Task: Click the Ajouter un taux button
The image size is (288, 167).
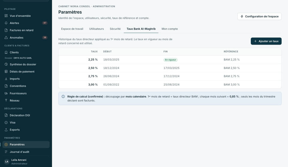Action: click(266, 41)
